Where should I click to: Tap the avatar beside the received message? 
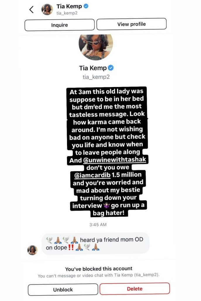pos(32,250)
